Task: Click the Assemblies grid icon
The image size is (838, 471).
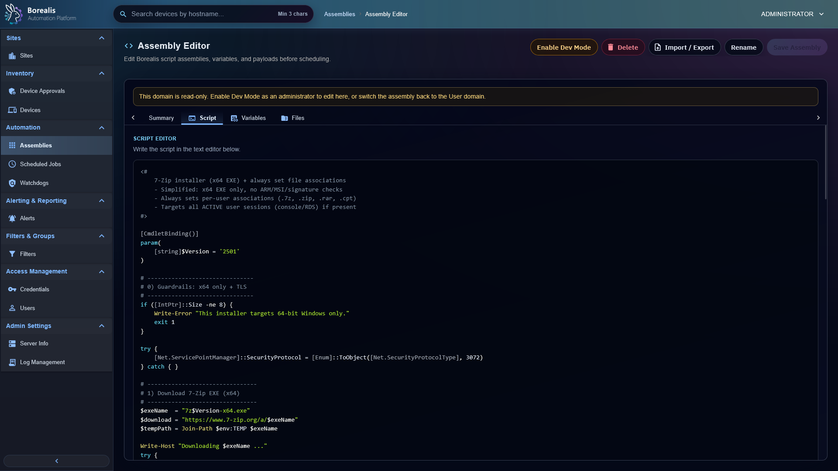Action: point(12,145)
